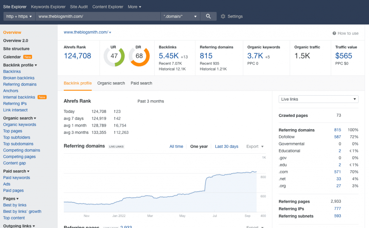Collapse the Pages sidebar section
Image resolution: width=369 pixels, height=228 pixels.
point(11,198)
